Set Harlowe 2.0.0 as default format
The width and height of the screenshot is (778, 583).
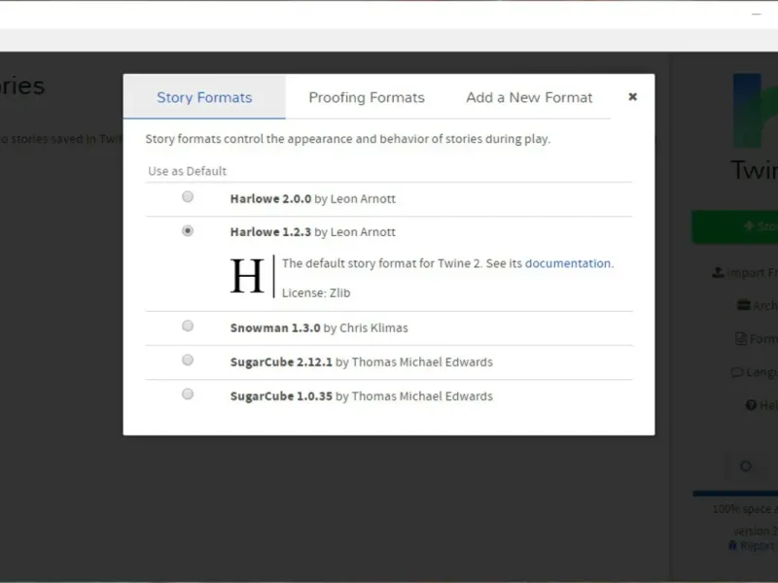(188, 197)
